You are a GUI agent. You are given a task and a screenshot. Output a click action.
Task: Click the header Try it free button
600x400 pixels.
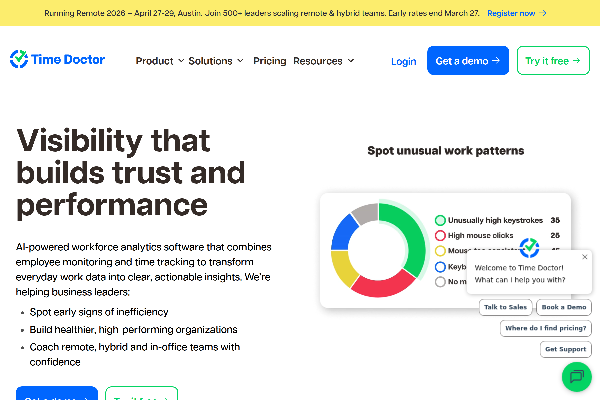(x=553, y=61)
